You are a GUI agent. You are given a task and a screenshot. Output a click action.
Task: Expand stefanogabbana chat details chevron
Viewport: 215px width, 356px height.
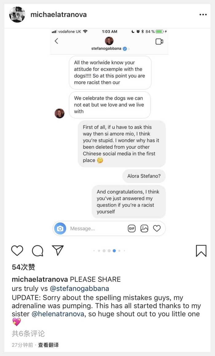[x=129, y=49]
